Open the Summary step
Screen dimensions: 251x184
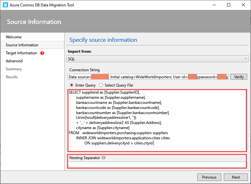(x=14, y=69)
